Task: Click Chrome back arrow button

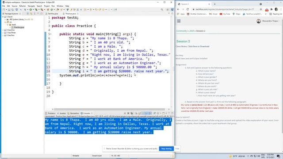Action: click(178, 9)
